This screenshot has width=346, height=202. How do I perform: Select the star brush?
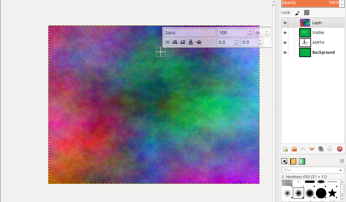(332, 193)
